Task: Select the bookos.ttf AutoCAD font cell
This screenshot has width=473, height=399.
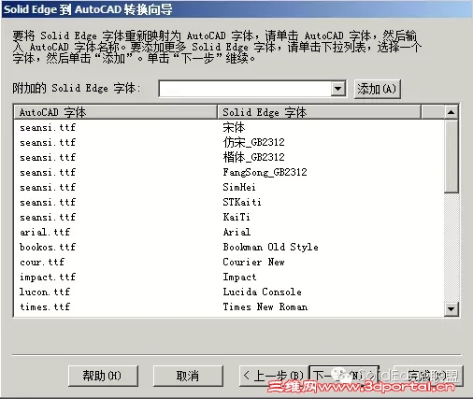Action: click(x=48, y=247)
